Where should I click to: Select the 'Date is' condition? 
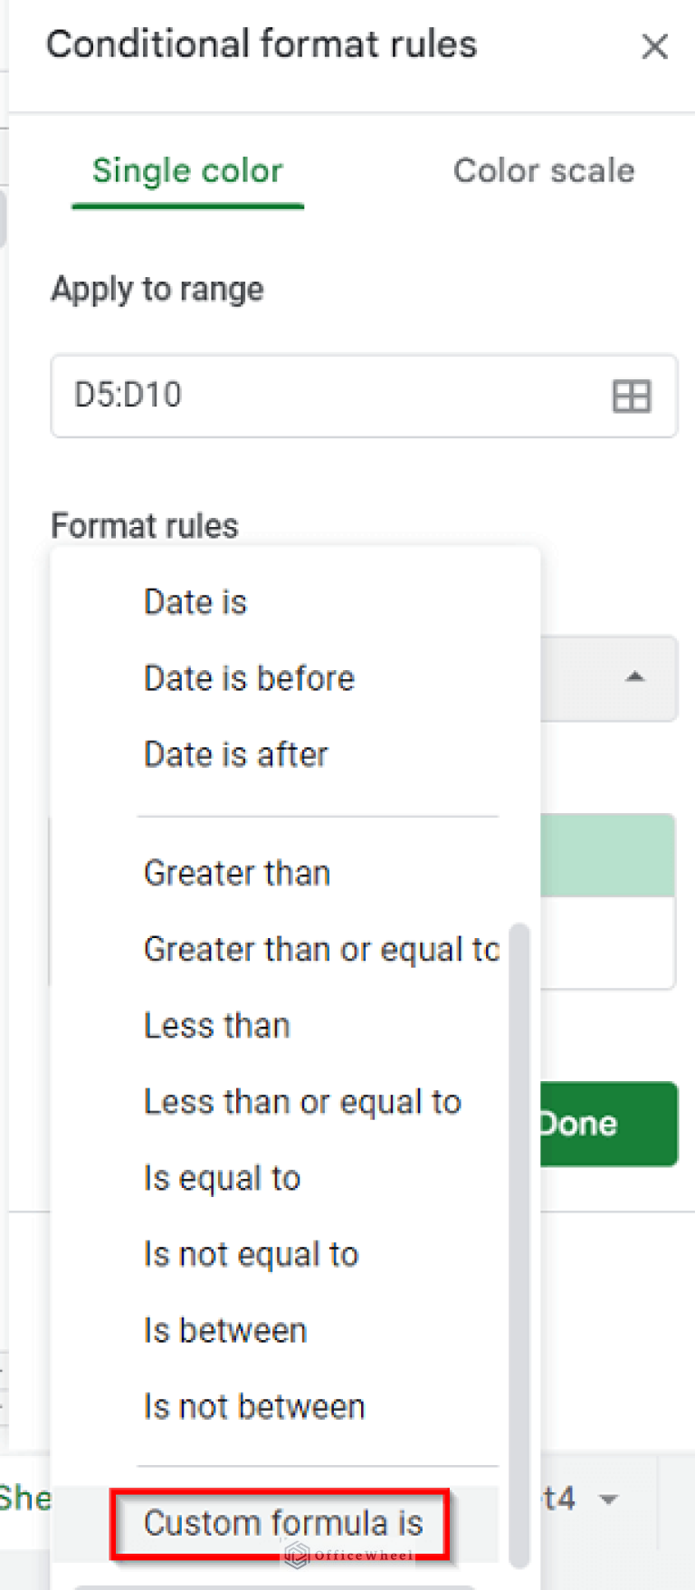[195, 600]
